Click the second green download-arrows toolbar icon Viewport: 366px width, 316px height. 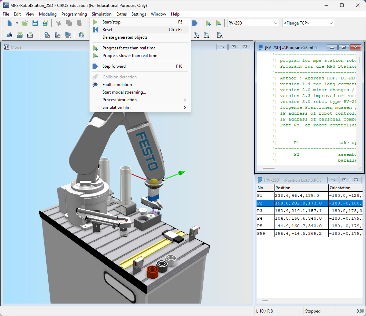pos(30,35)
